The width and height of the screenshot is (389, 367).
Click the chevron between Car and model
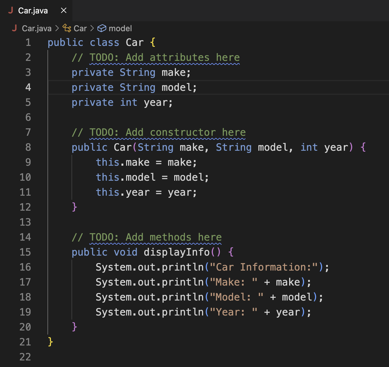tap(92, 28)
